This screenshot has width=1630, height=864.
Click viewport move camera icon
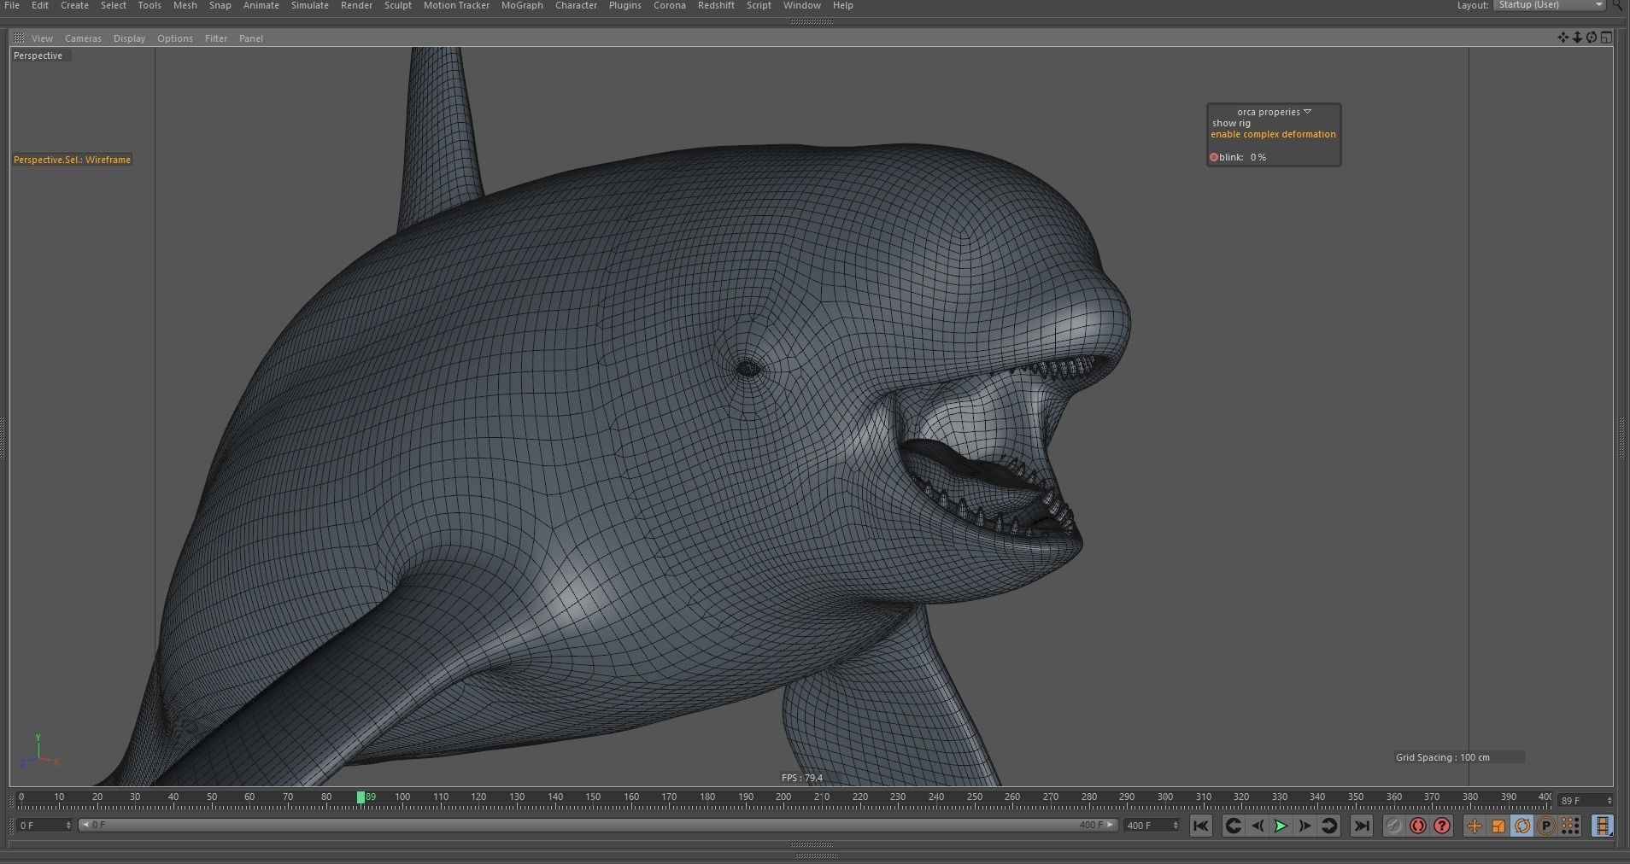(x=1563, y=38)
